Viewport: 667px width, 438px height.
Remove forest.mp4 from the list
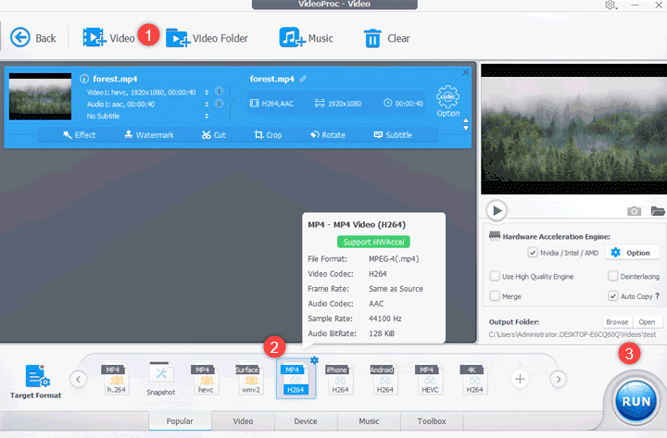(x=466, y=72)
